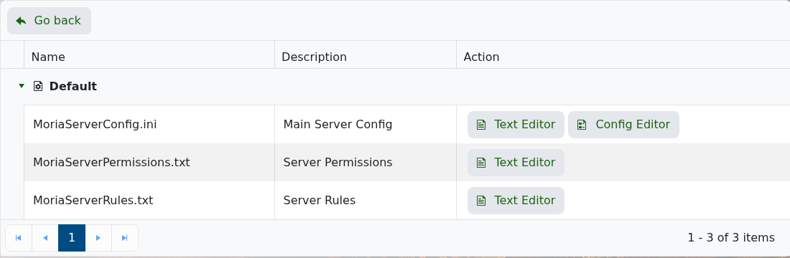790x258 pixels.
Task: Go to the next page
Action: click(x=98, y=238)
